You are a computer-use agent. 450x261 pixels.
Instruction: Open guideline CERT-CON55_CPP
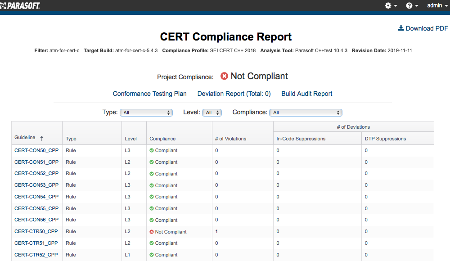(36, 208)
